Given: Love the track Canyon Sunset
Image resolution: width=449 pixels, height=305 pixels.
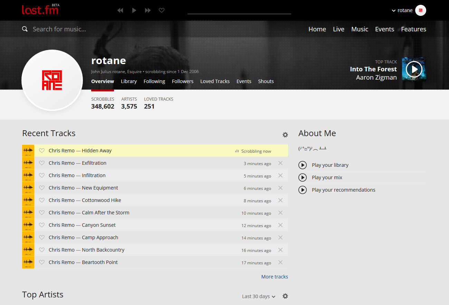Looking at the screenshot, I should 42,225.
